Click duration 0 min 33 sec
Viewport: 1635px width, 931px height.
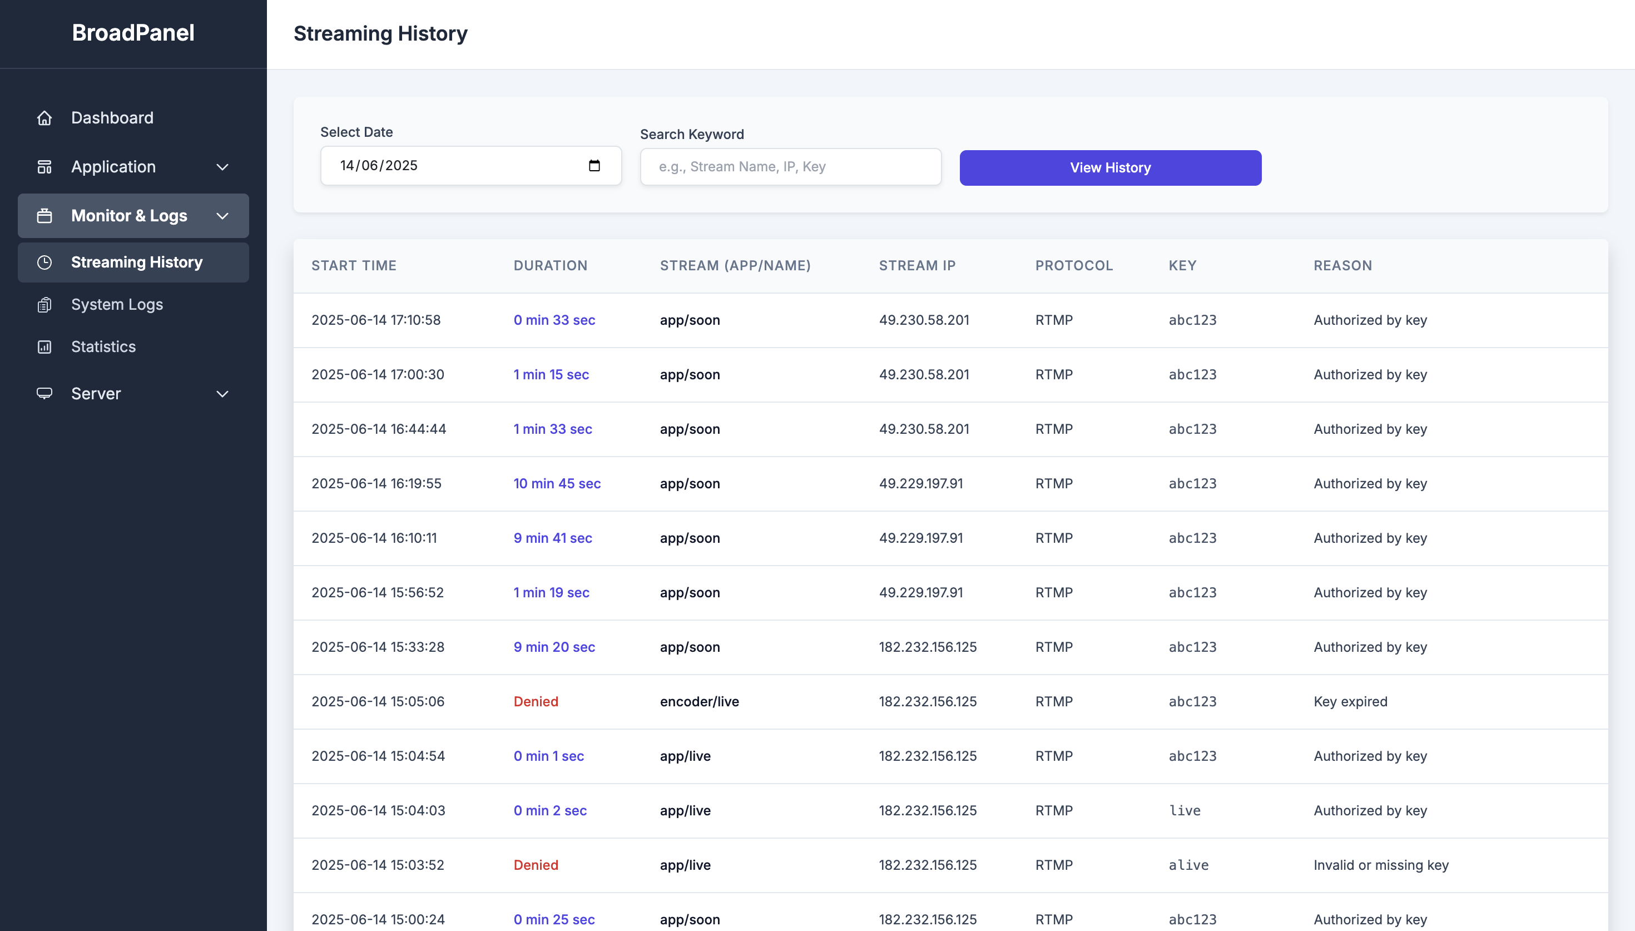(x=554, y=320)
